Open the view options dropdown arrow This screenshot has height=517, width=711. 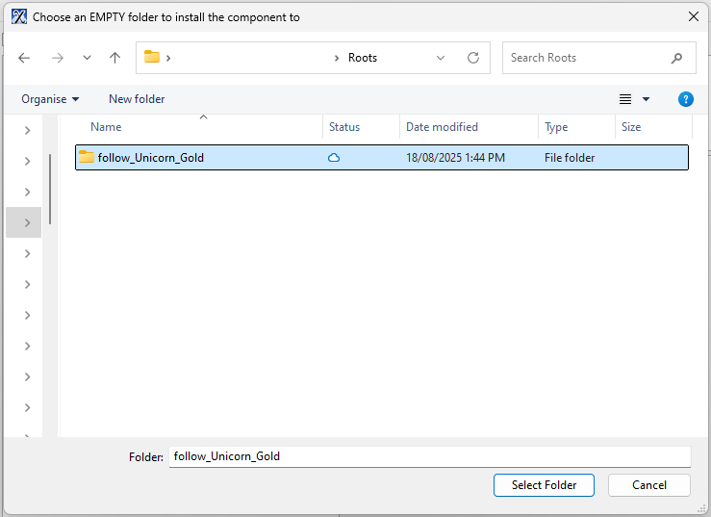pyautogui.click(x=646, y=99)
